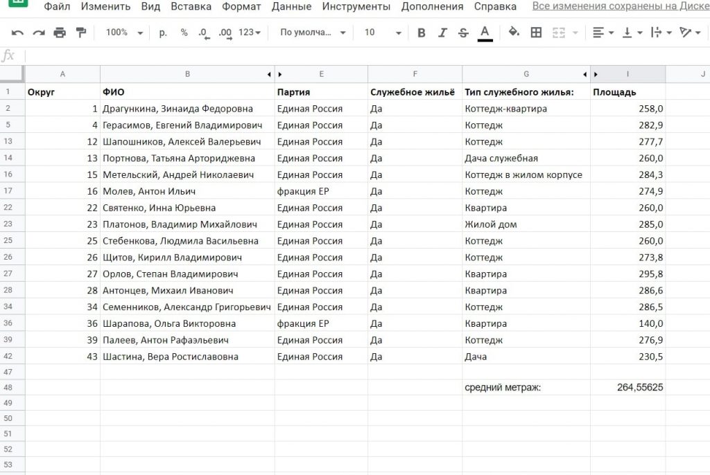Open the fill color picker
Image resolution: width=710 pixels, height=475 pixels.
click(514, 32)
